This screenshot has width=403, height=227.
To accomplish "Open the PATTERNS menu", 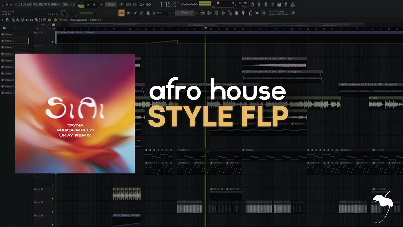I will 38,5.
